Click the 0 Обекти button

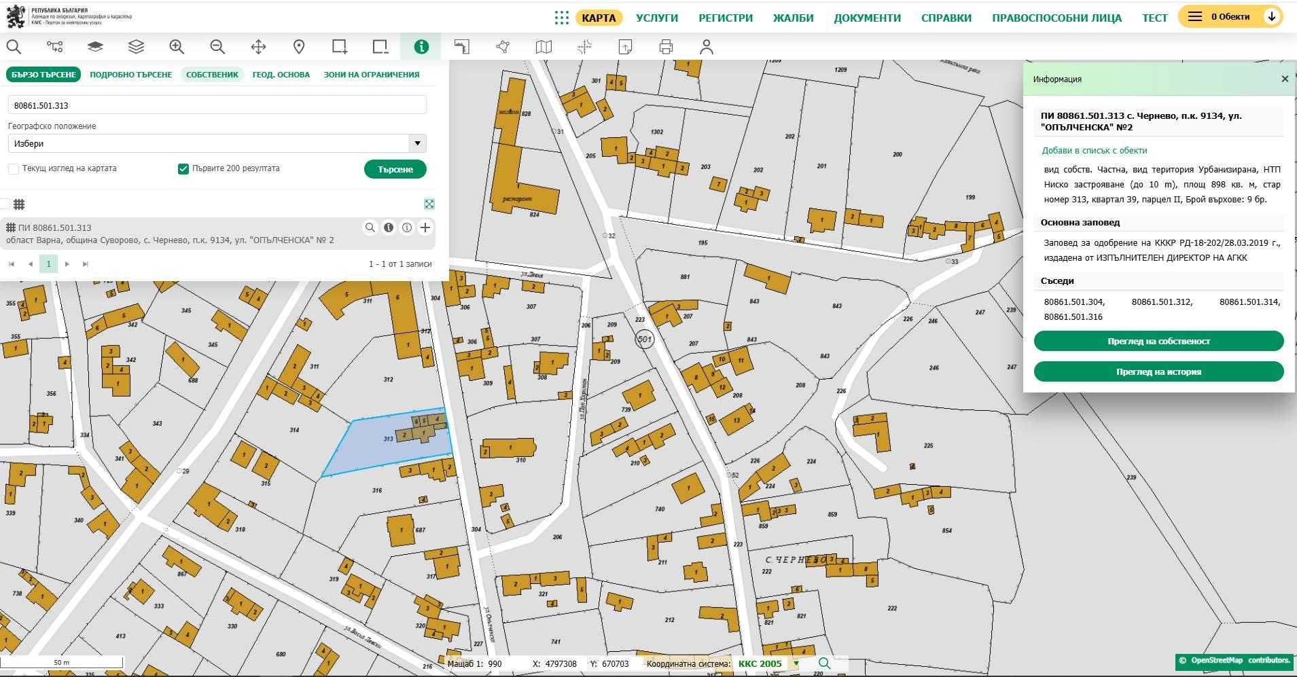point(1230,17)
